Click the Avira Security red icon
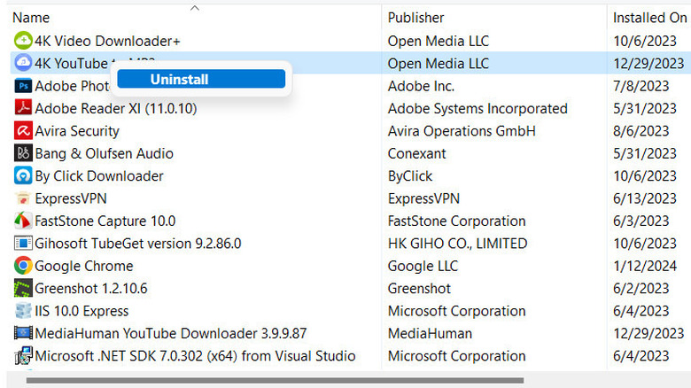The image size is (691, 388). pos(22,131)
